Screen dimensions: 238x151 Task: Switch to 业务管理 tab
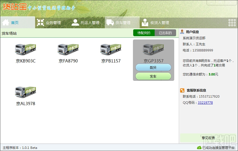coord(52,22)
